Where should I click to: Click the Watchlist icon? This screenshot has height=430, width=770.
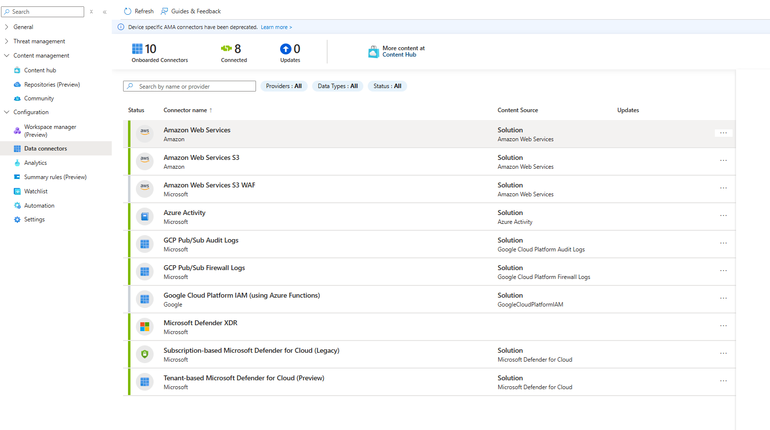(17, 191)
